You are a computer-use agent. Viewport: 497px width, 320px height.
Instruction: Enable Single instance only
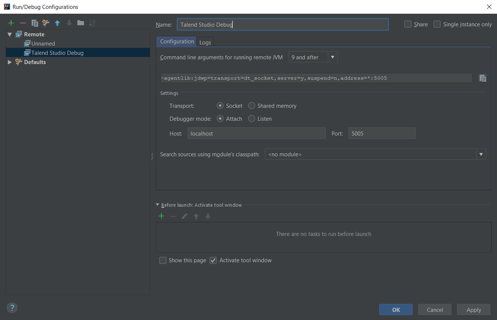coord(437,24)
